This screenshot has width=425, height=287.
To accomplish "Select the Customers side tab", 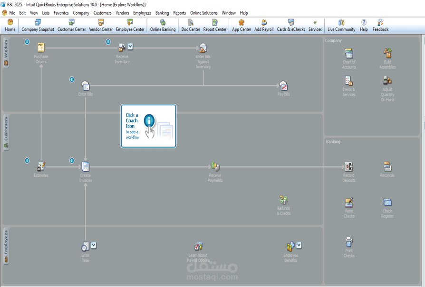I will (6, 132).
